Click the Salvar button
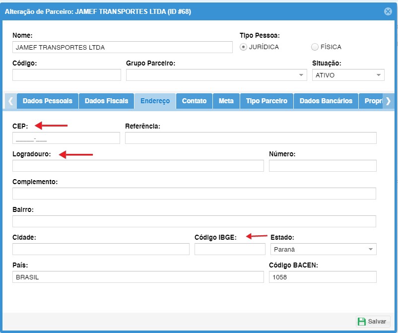This screenshot has height=333, width=398. 373,322
